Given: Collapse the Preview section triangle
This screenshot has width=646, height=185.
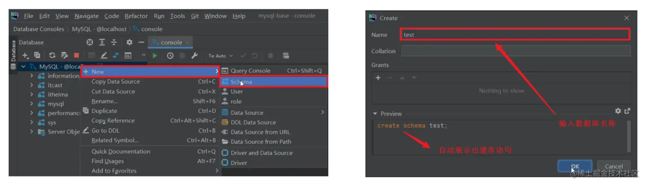Looking at the screenshot, I should 375,114.
